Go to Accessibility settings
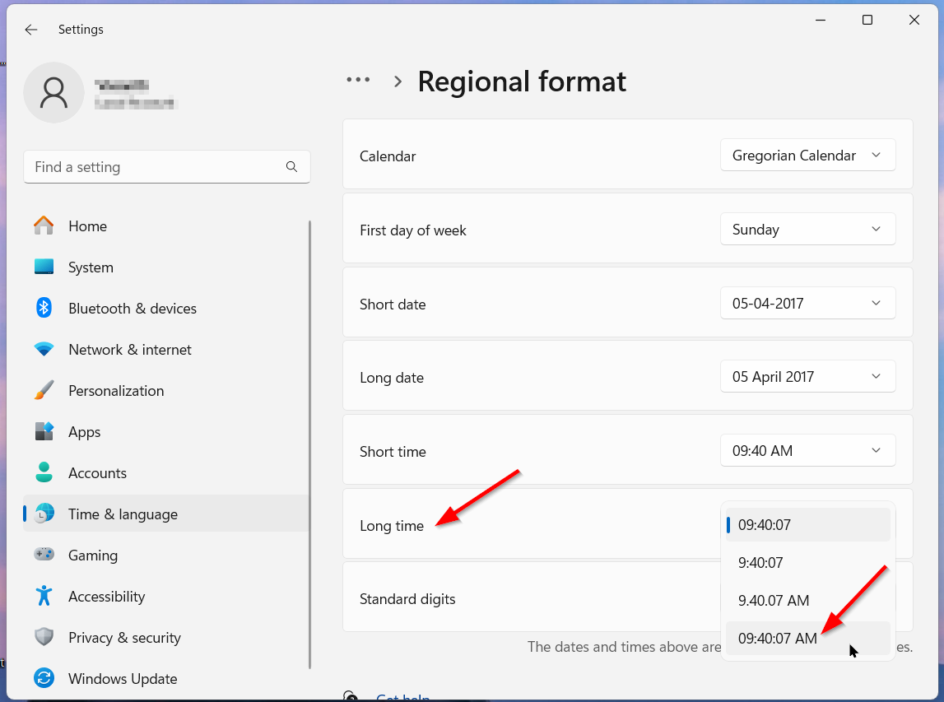 pos(166,596)
